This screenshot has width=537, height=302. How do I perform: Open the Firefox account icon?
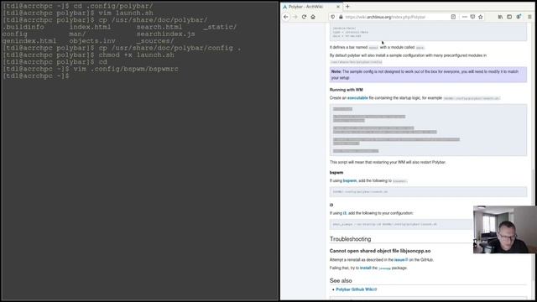pos(519,17)
